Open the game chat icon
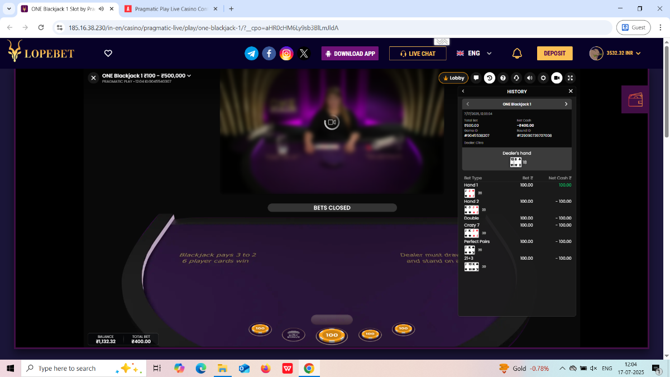Viewport: 670px width, 377px height. coord(476,78)
